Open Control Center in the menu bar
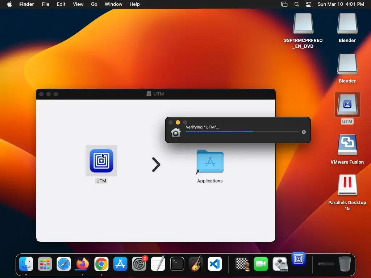 coord(309,4)
